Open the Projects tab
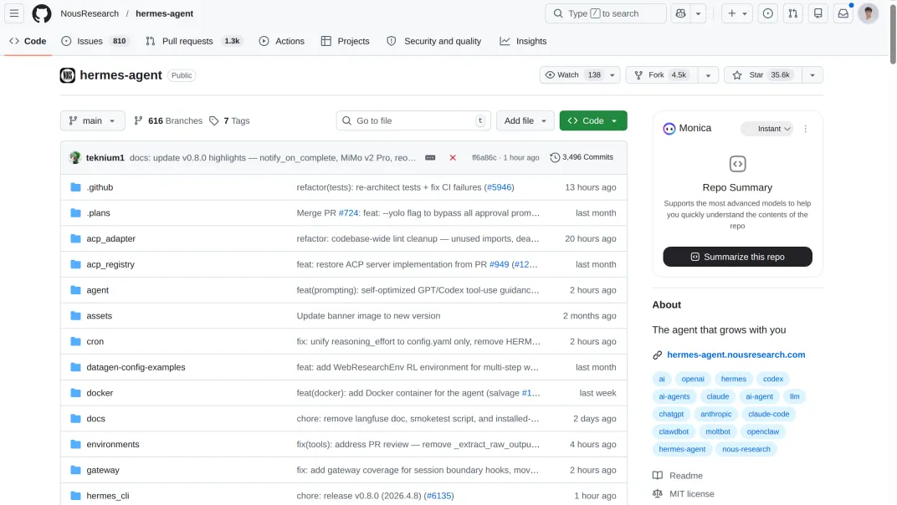897x505 pixels. [345, 41]
